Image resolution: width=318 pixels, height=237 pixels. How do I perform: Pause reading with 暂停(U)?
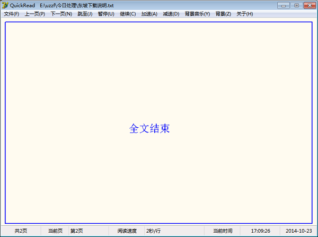click(106, 14)
